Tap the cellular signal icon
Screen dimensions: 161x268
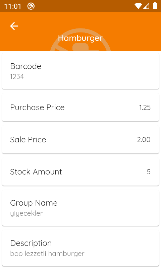[146, 6]
